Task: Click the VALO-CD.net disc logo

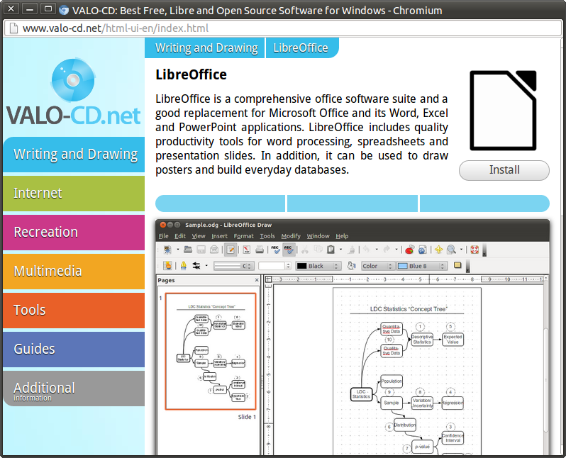Action: tap(73, 81)
